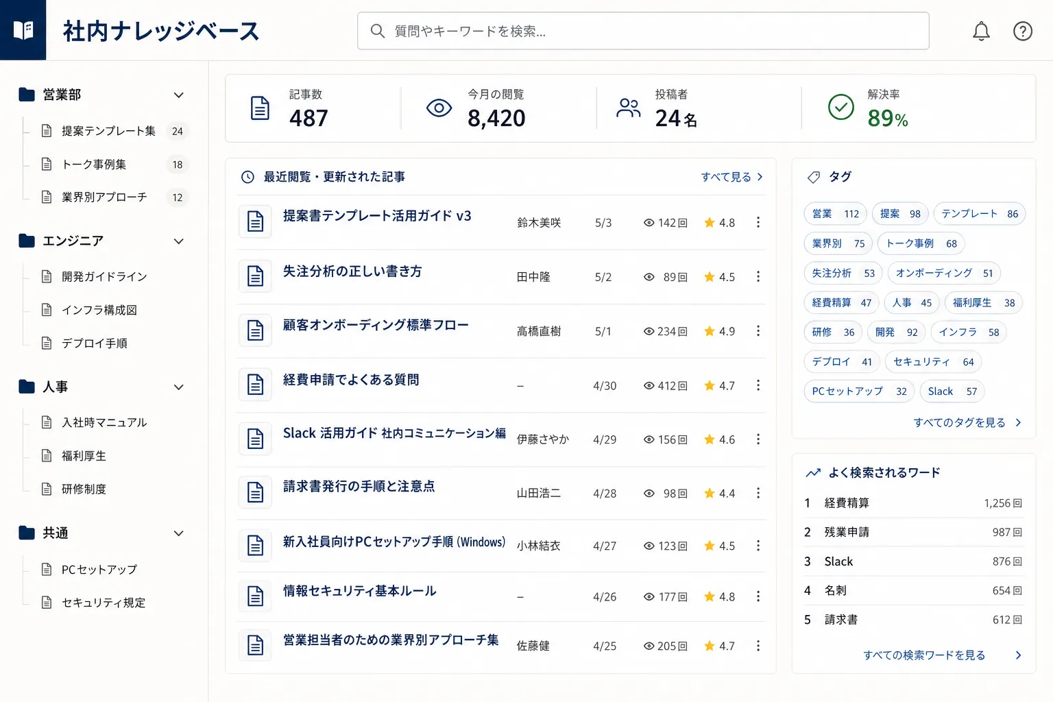
Task: Click すべてのタグを見る link
Action: pyautogui.click(x=967, y=423)
